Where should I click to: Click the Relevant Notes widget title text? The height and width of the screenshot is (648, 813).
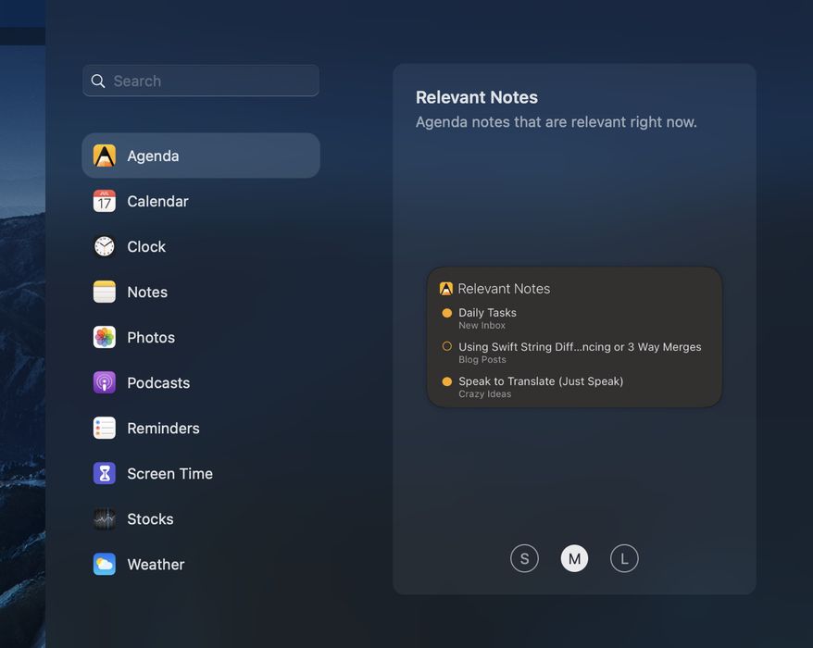[504, 289]
